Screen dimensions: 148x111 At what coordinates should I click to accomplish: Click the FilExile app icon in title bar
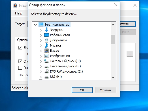click(x=15, y=5)
